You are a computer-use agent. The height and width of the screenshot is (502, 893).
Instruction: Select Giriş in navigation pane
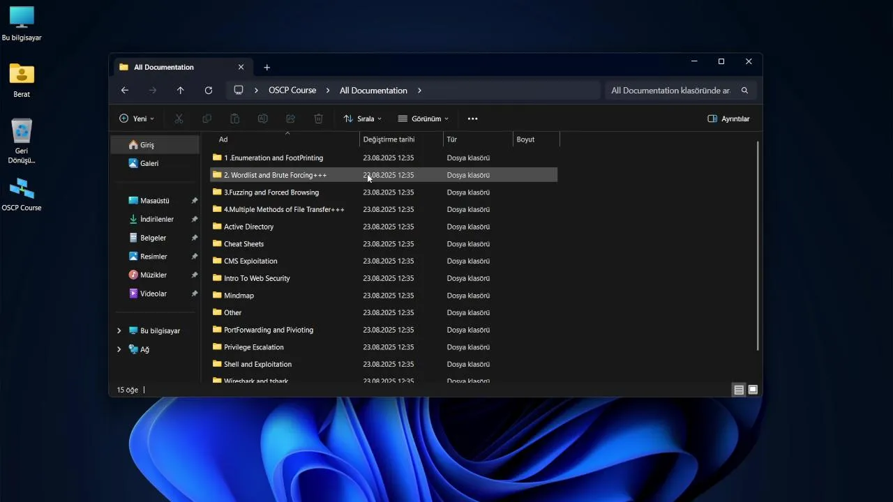tap(155, 145)
